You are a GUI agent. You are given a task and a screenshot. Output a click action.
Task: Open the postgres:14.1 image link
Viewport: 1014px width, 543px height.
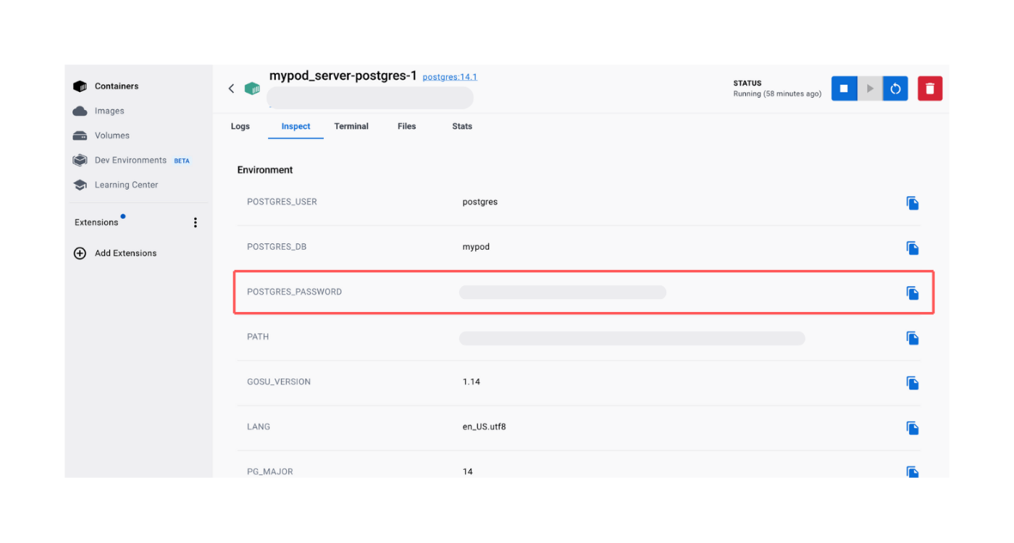449,76
